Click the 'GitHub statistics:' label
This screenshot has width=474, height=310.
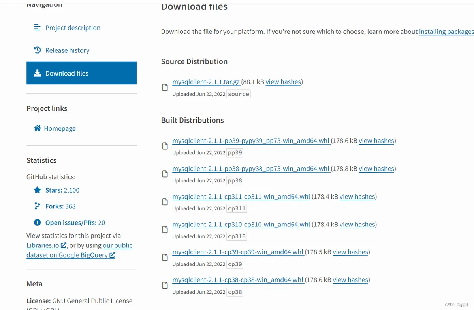tap(51, 177)
